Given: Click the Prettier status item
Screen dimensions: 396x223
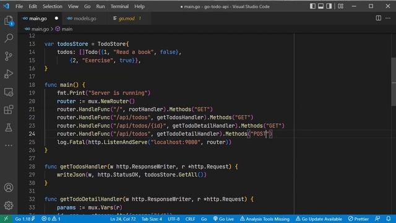Looking at the screenshot, I should [358, 219].
